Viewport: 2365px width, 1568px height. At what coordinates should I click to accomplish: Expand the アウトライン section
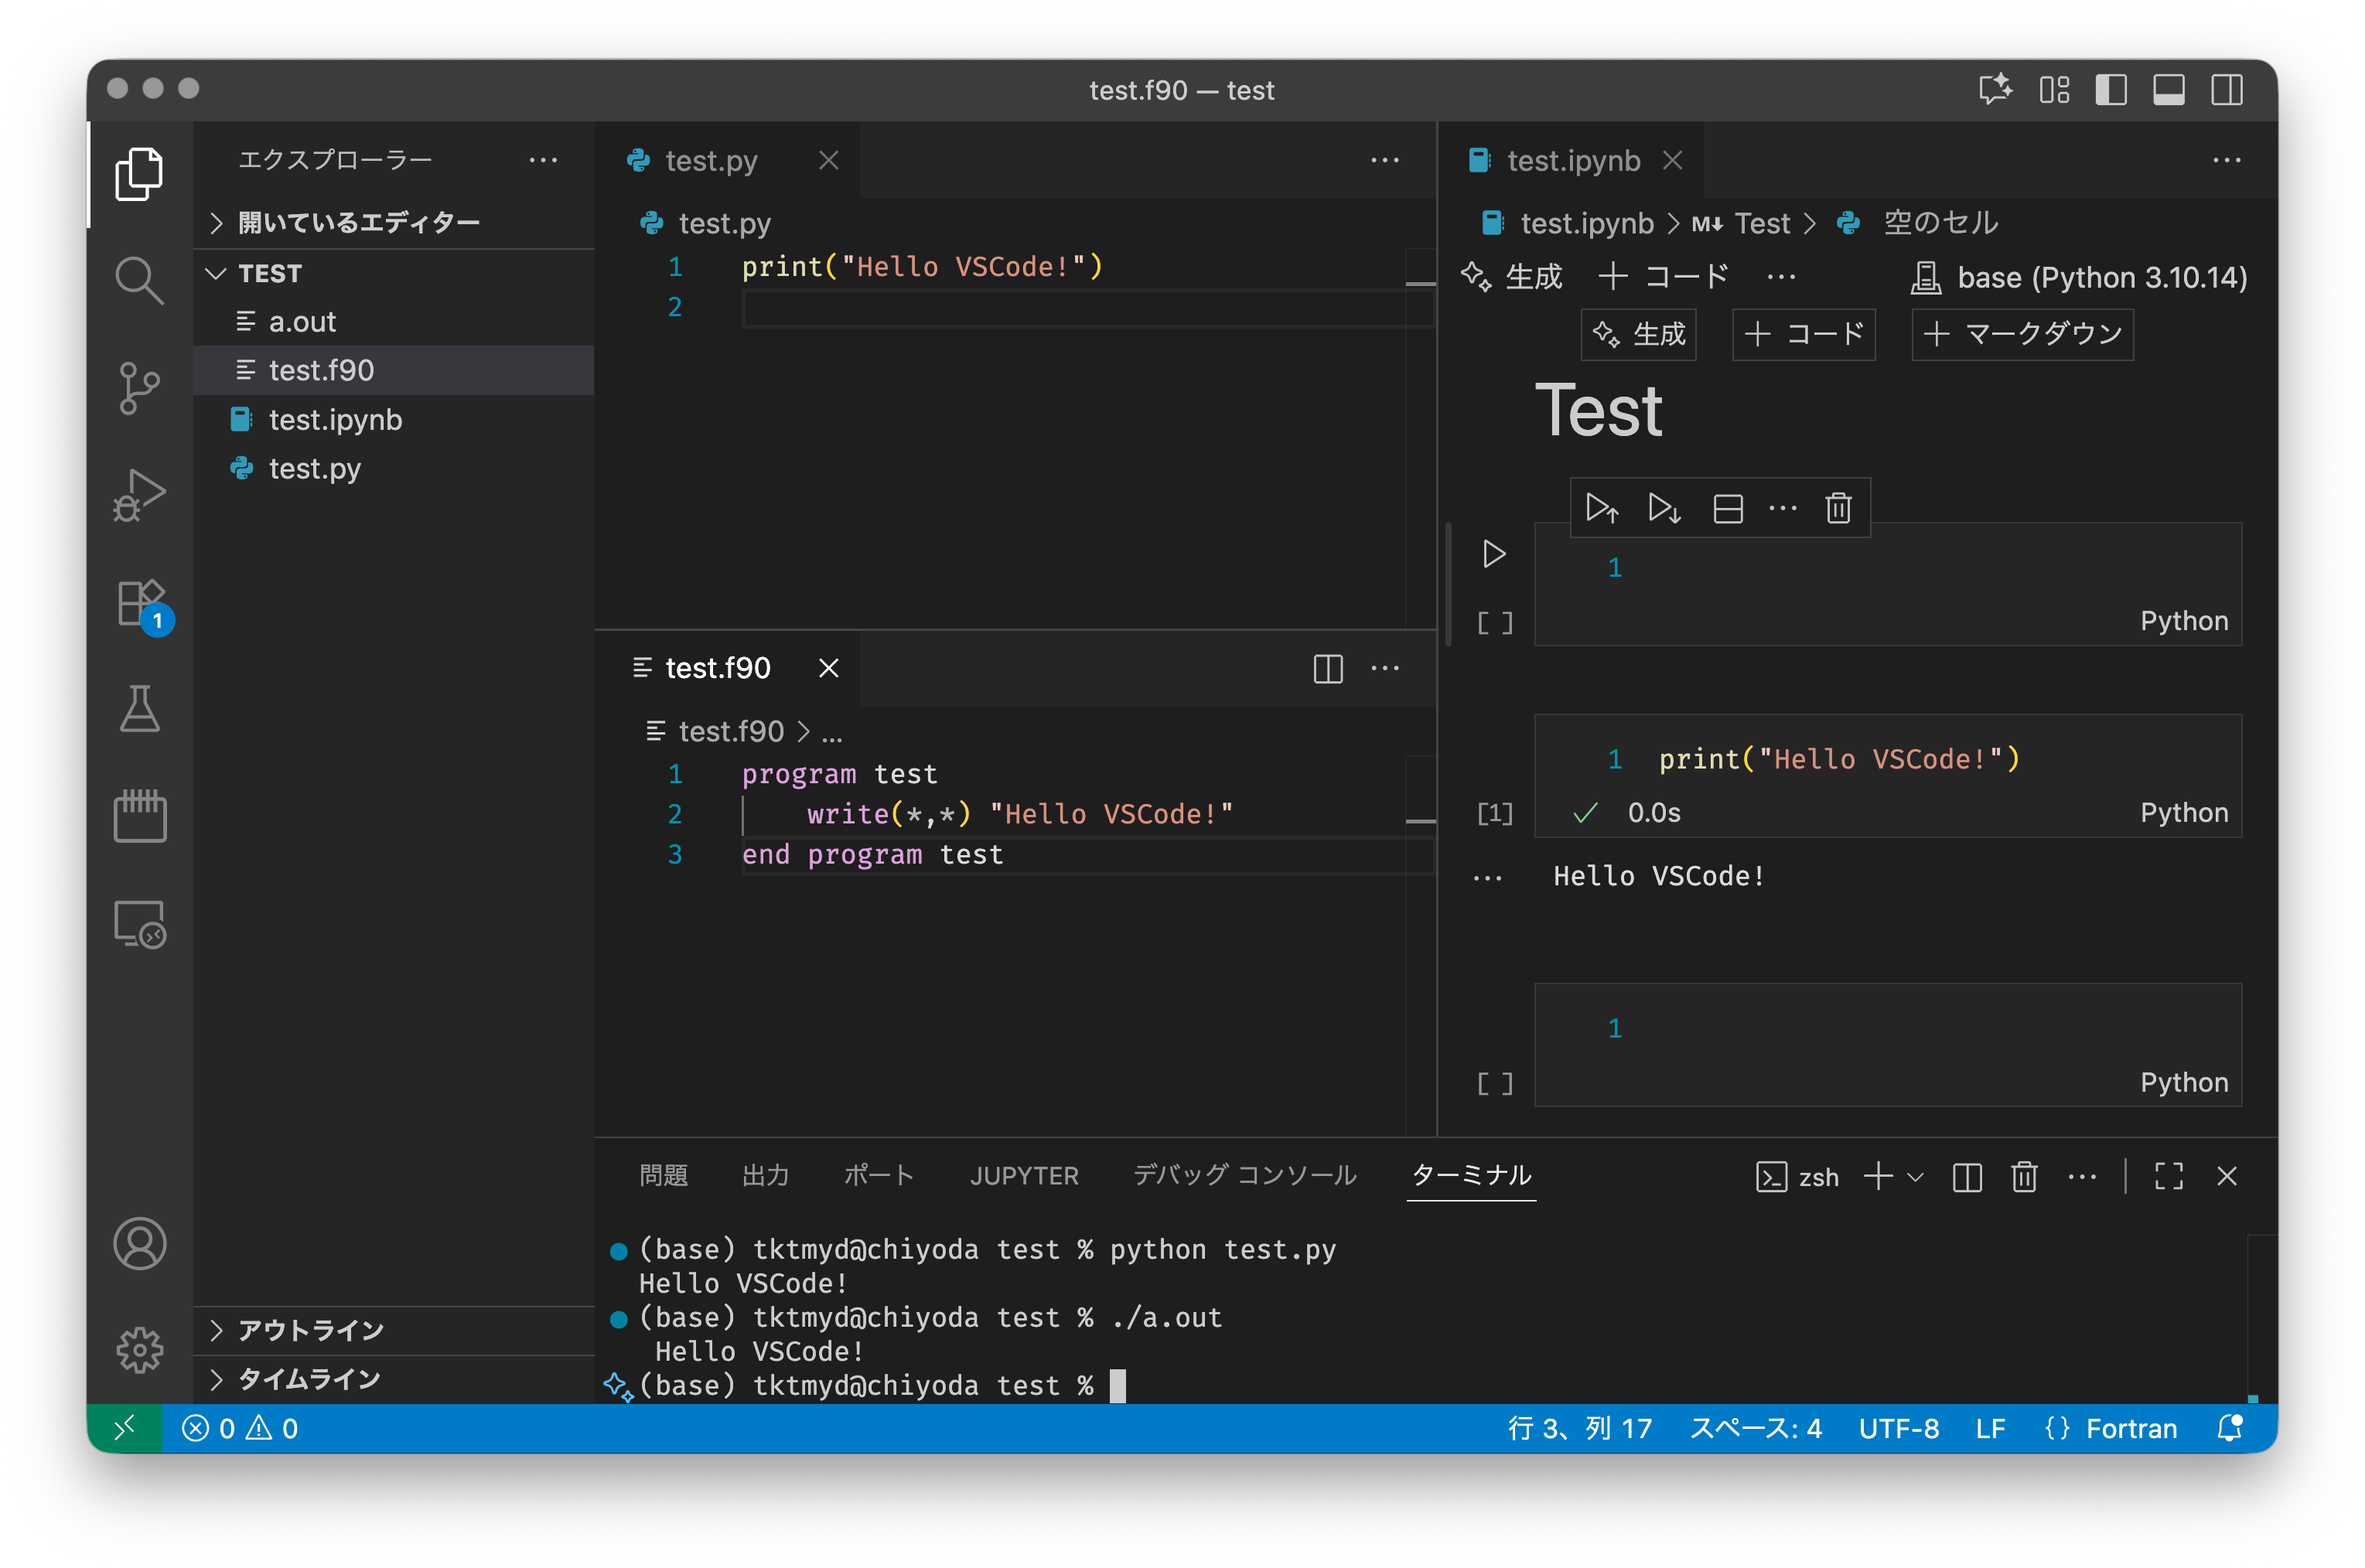click(310, 1330)
